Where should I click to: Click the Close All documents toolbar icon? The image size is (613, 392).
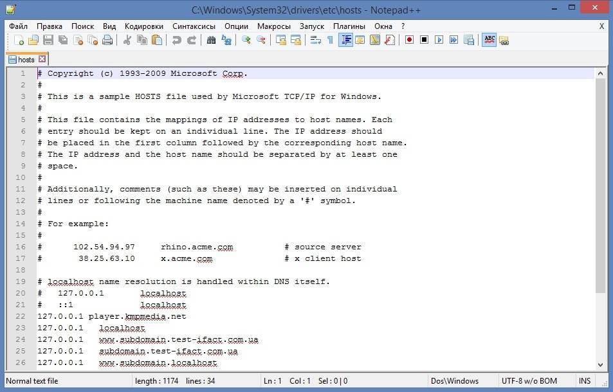point(93,40)
